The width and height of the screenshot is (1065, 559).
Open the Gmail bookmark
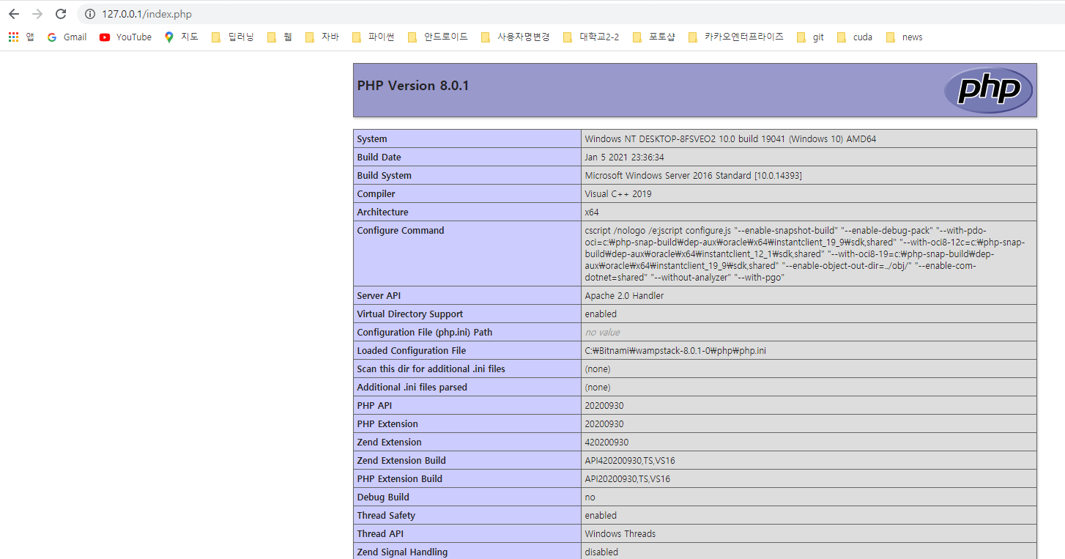pos(67,37)
